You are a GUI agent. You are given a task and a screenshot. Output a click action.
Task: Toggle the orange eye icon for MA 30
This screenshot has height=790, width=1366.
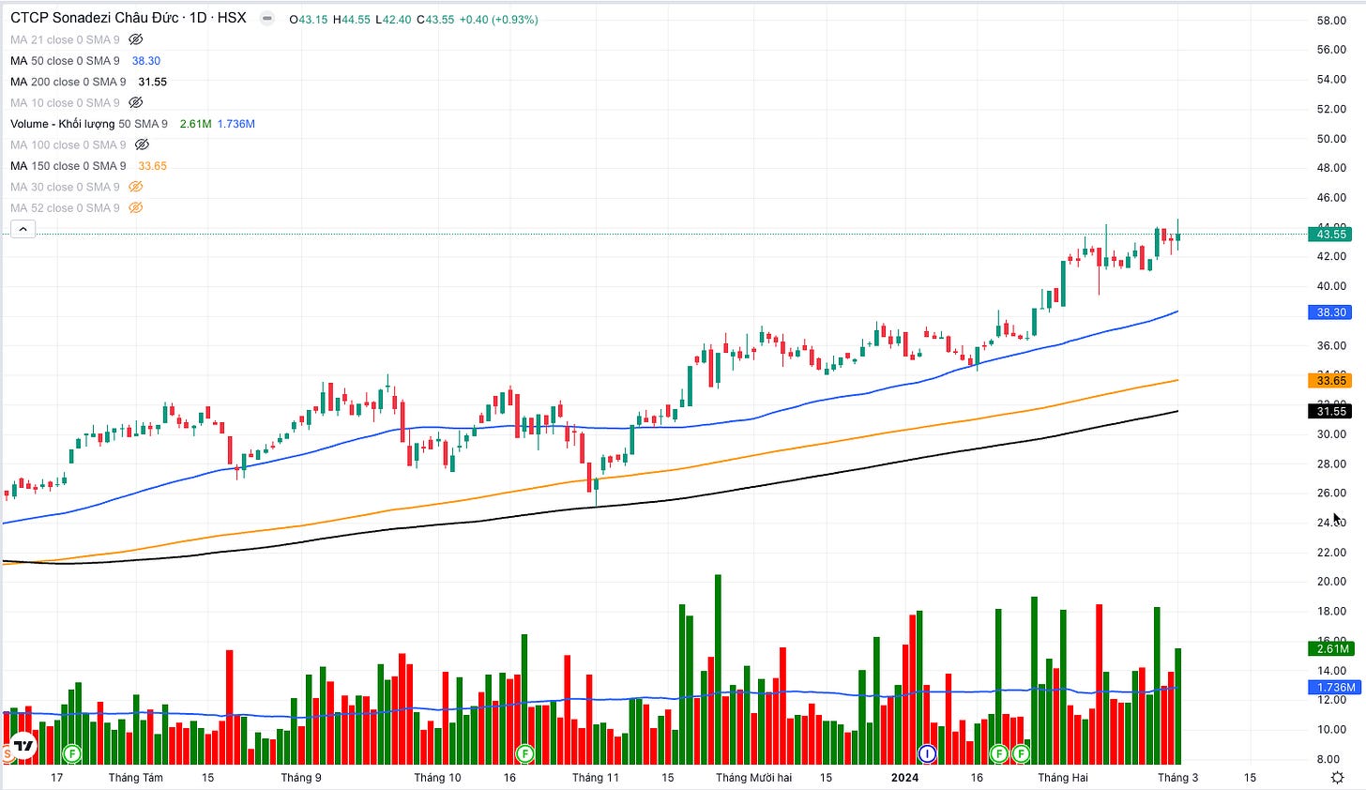coord(135,187)
